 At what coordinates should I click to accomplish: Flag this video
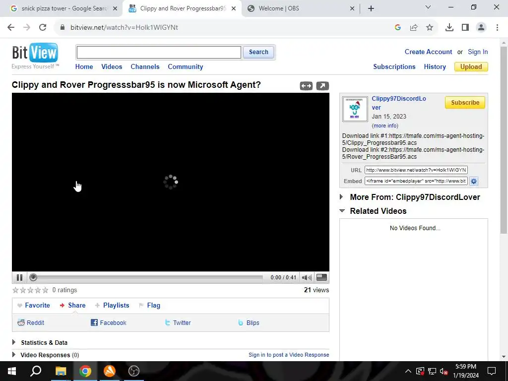click(149, 305)
